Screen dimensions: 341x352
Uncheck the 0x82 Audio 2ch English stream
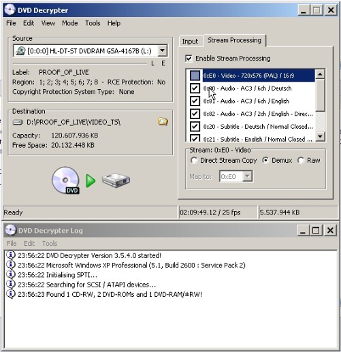(195, 114)
